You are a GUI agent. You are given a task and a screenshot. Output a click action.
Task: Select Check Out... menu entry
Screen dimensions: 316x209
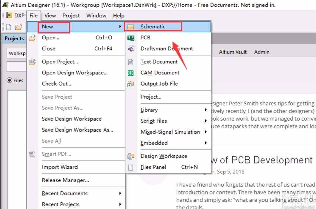click(x=76, y=84)
